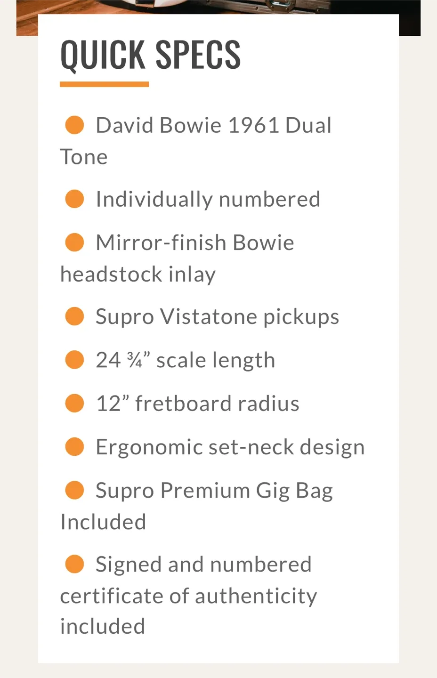437x678 pixels.
Task: Click the "Ergonomic set-neck design" text
Action: (x=230, y=447)
